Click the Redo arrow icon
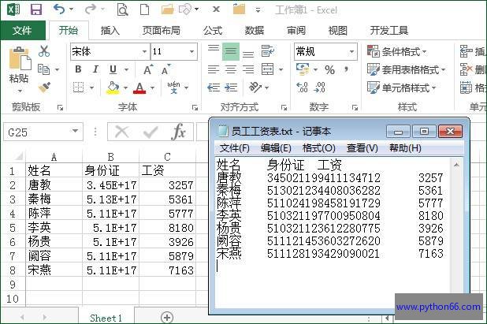 click(x=91, y=9)
